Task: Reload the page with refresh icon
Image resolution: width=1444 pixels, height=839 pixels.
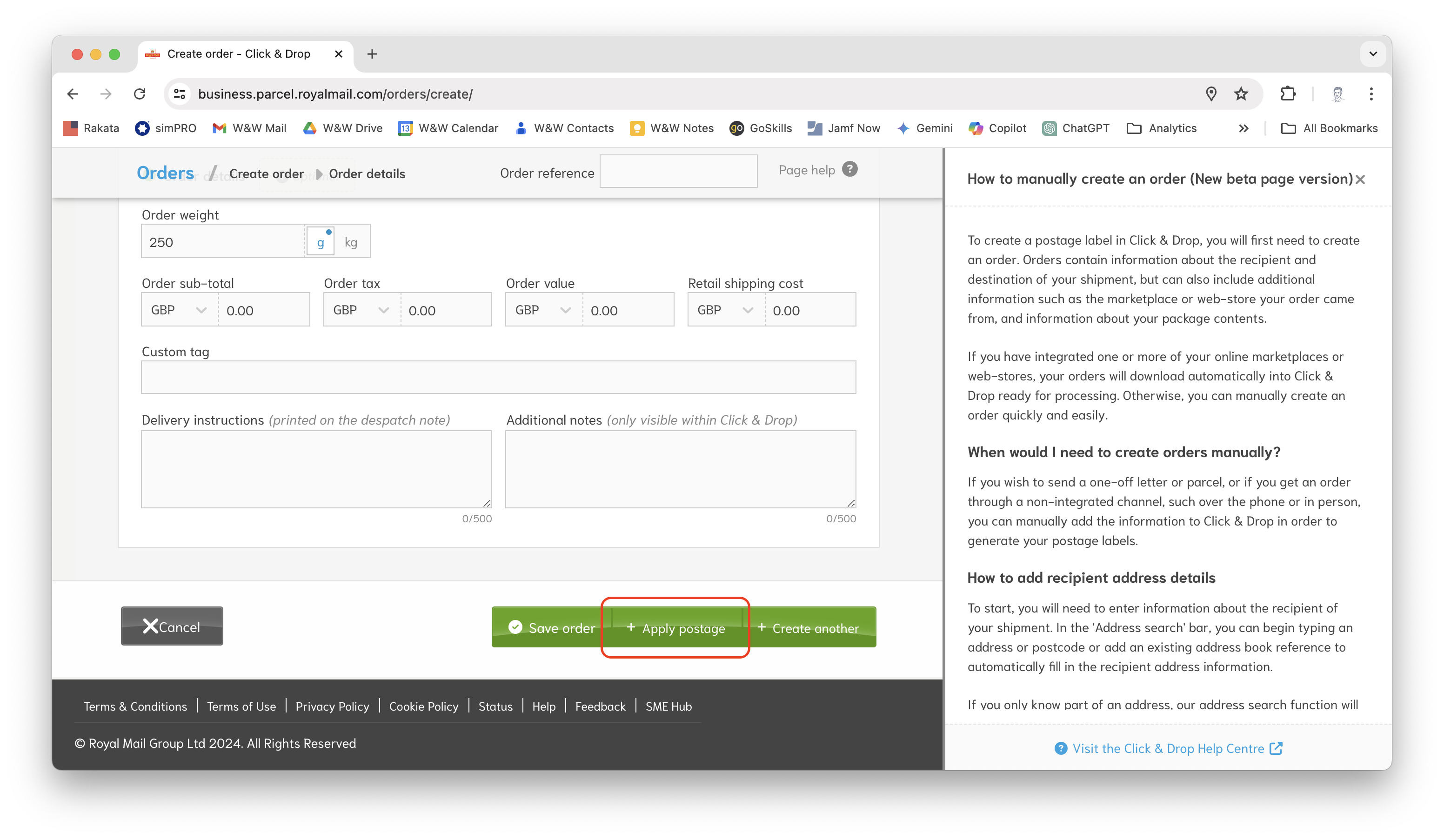Action: (139, 94)
